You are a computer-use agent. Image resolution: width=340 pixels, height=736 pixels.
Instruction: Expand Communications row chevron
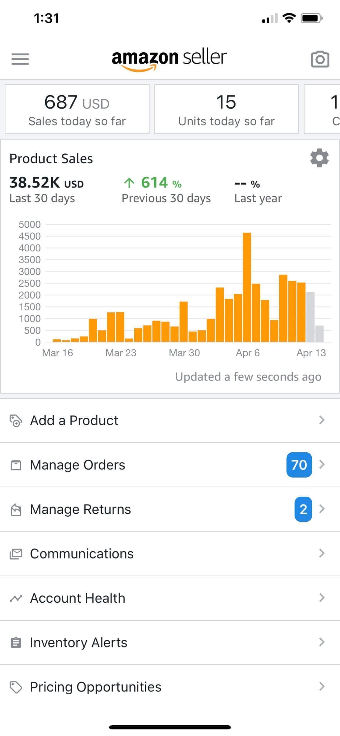click(322, 553)
